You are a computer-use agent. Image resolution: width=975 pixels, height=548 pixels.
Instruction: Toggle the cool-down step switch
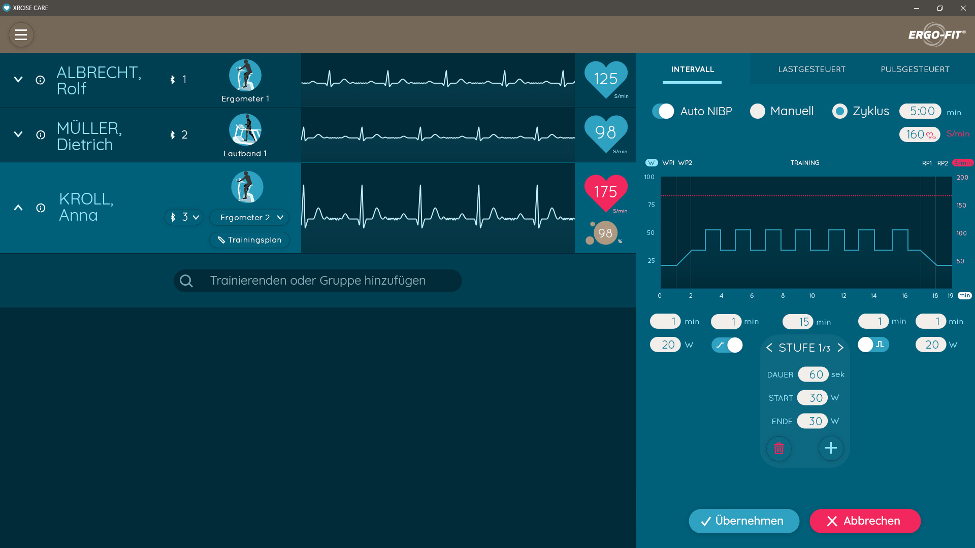873,345
